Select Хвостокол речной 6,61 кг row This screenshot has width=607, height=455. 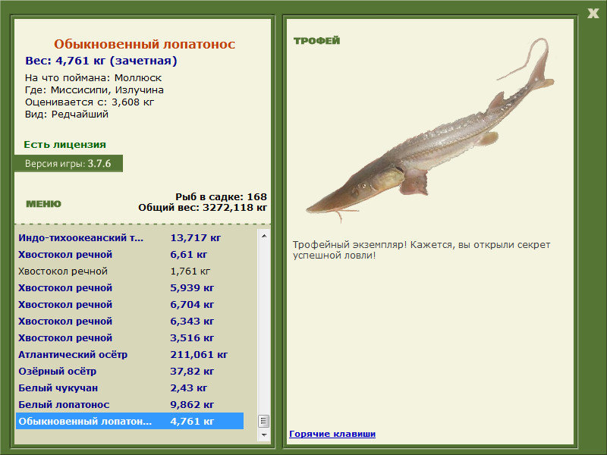(x=130, y=254)
